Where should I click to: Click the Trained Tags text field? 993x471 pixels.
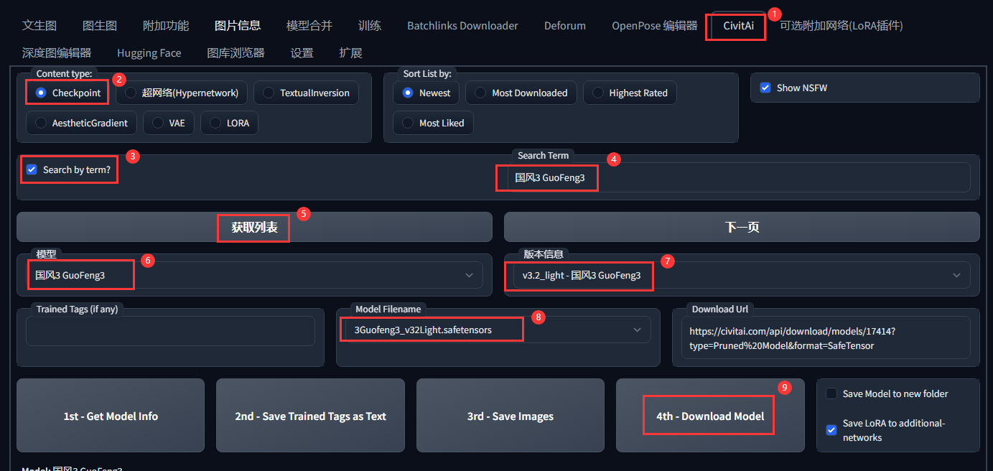170,331
